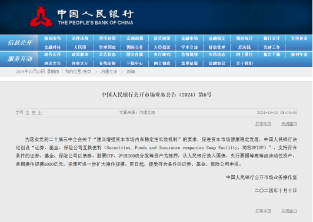
Task: Select 人员招录 in navigation
Action: (162, 48)
